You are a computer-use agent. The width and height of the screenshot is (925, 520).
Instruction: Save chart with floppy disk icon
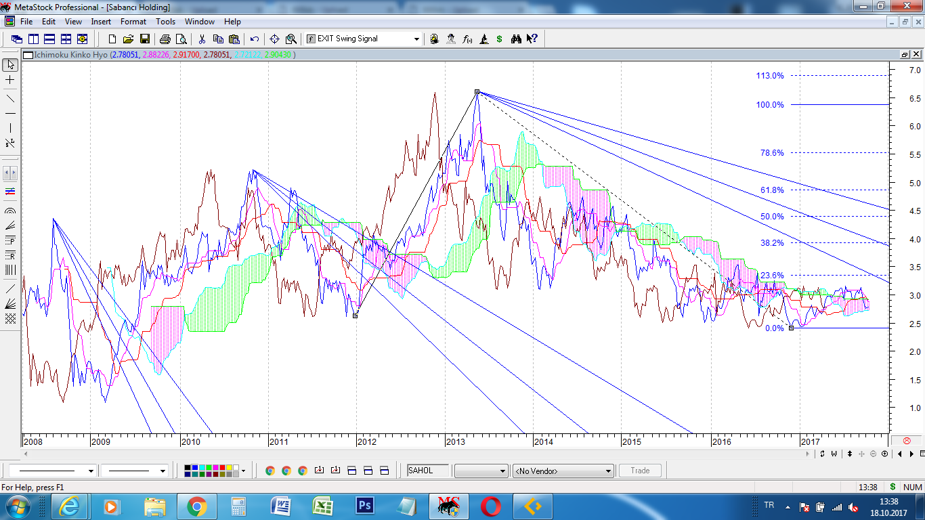[x=145, y=39]
